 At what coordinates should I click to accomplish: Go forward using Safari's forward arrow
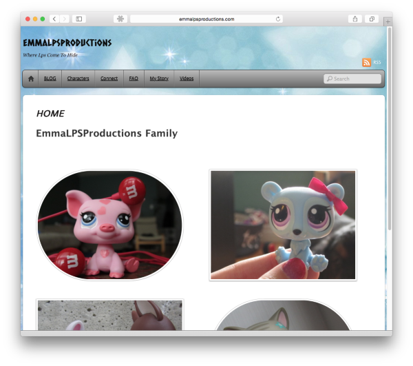[64, 19]
